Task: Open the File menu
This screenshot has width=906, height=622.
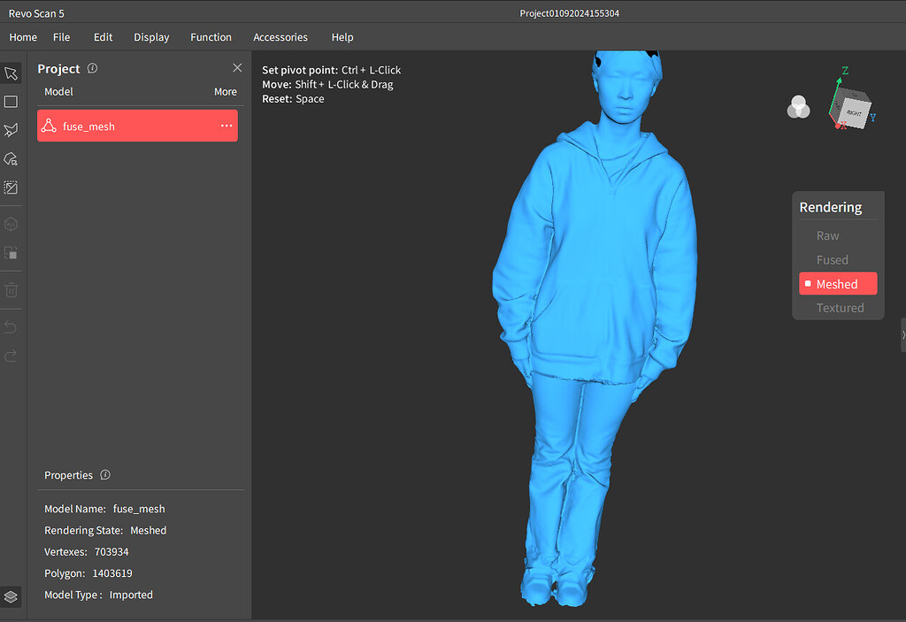Action: (x=61, y=37)
